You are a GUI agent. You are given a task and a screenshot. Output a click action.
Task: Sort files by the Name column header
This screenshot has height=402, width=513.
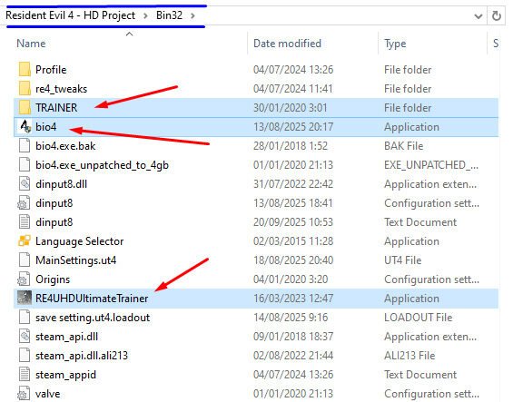pos(31,44)
